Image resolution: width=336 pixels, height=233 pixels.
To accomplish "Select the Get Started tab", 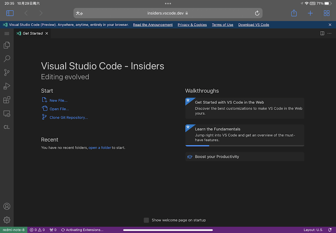I will pyautogui.click(x=32, y=34).
